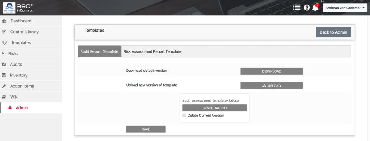Switch to Risk Assessment Report Template tab
This screenshot has width=370, height=141.
(x=153, y=51)
